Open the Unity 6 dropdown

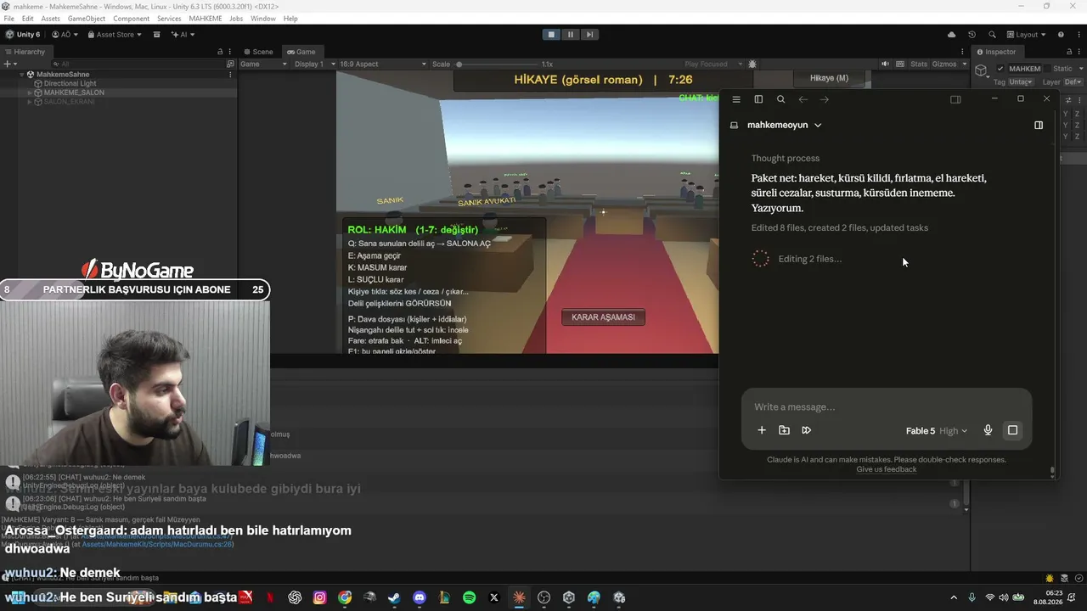pos(24,35)
